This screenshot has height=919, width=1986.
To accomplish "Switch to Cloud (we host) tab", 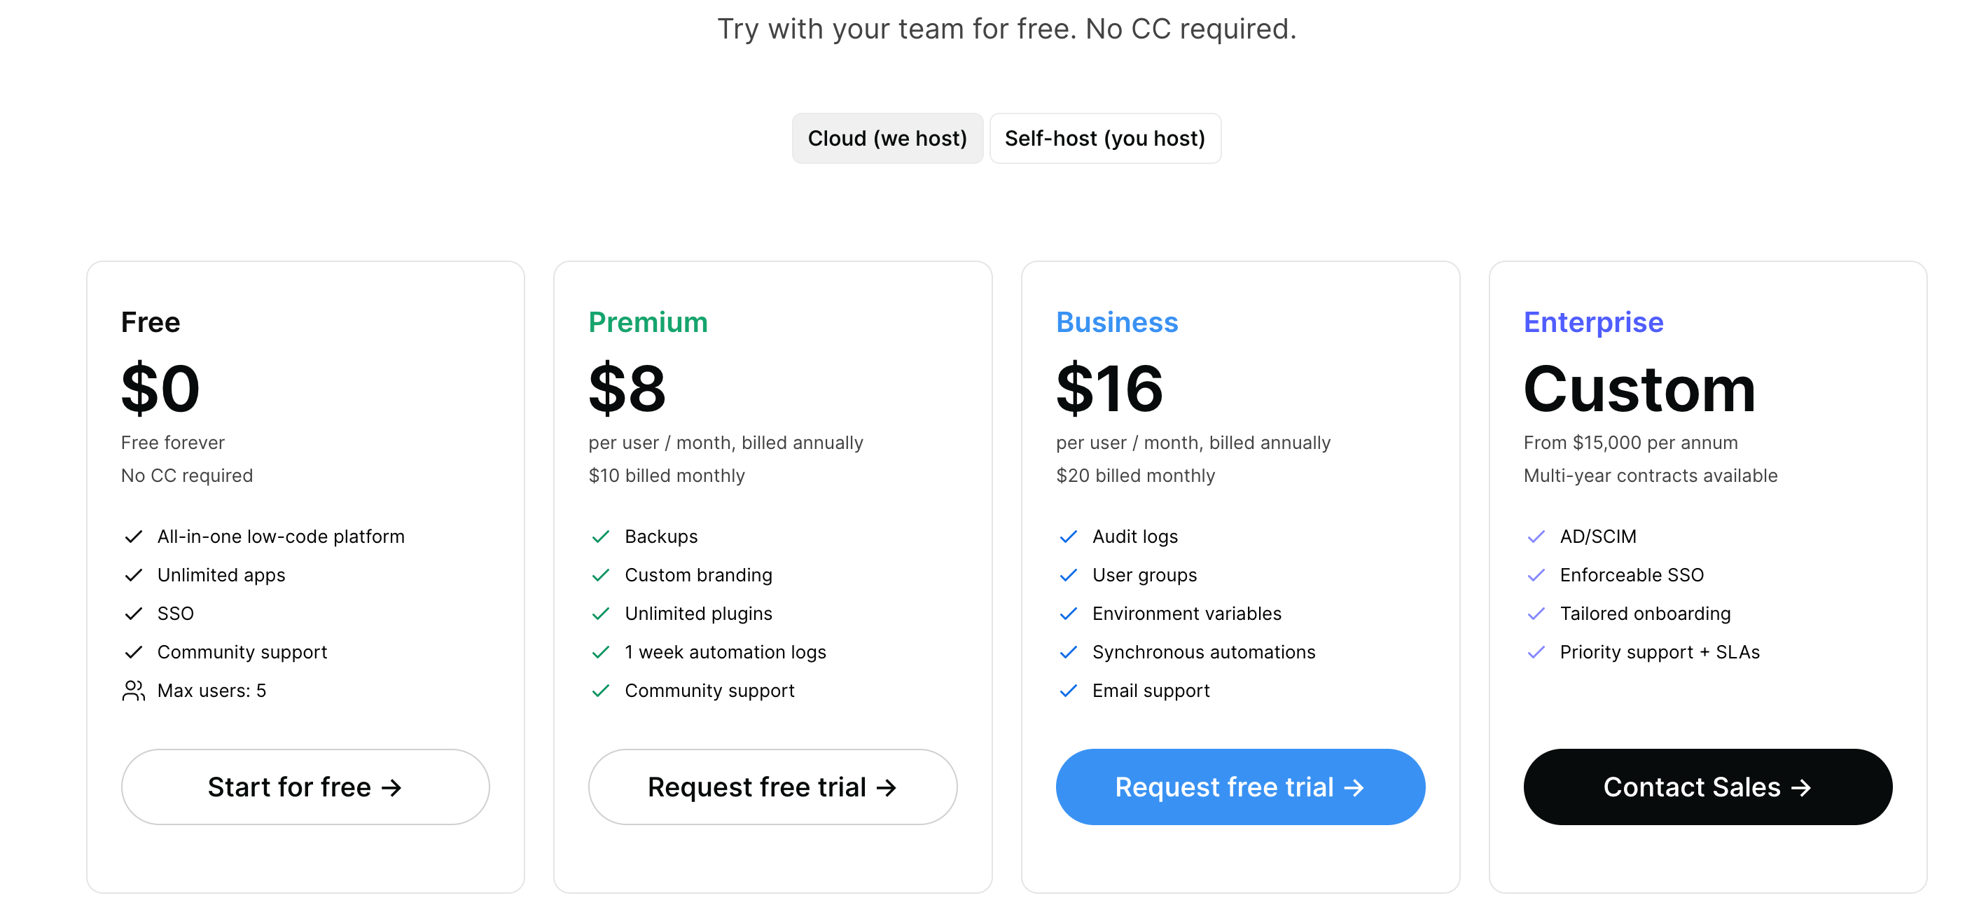I will click(887, 139).
